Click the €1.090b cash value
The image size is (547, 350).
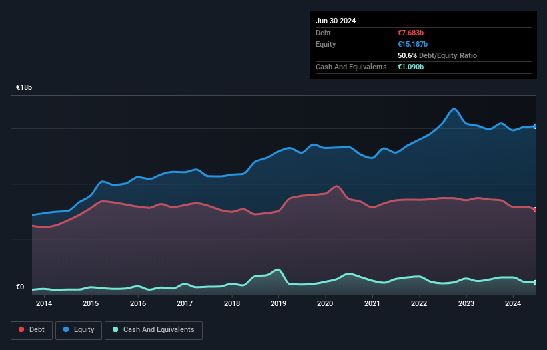(410, 67)
